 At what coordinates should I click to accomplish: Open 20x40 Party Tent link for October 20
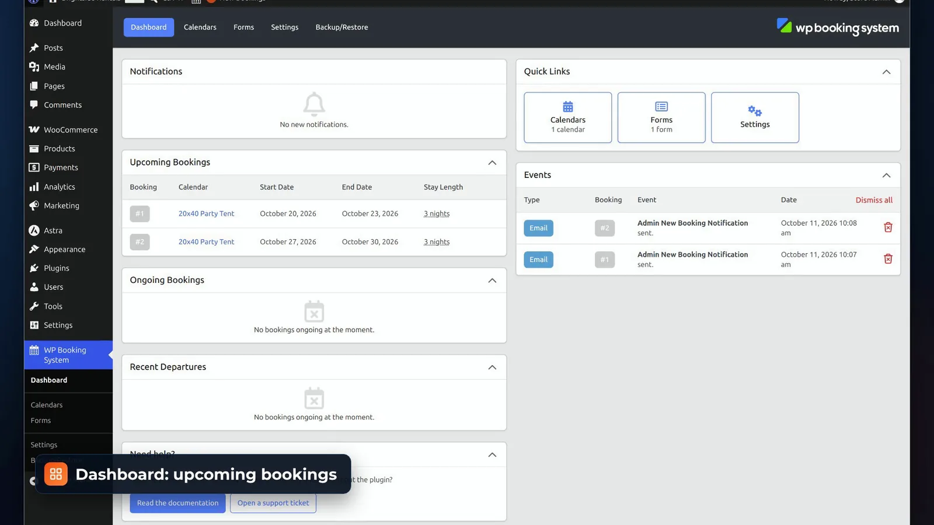(x=206, y=213)
